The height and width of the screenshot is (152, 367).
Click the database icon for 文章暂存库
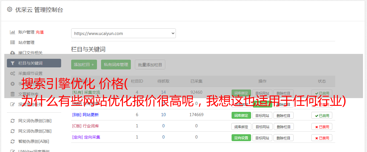pyautogui.click(x=12, y=94)
